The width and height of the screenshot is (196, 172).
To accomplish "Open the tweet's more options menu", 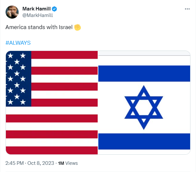I will click(187, 9).
